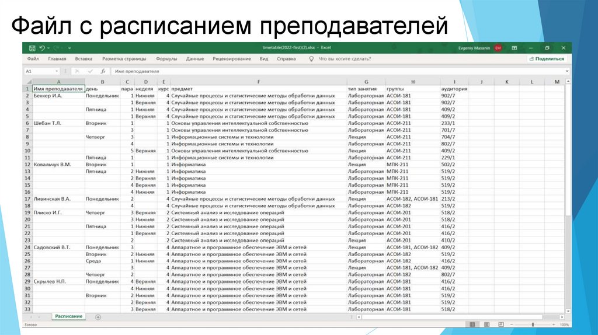Click cell 'Шебан Т.Л.'

tap(59, 123)
